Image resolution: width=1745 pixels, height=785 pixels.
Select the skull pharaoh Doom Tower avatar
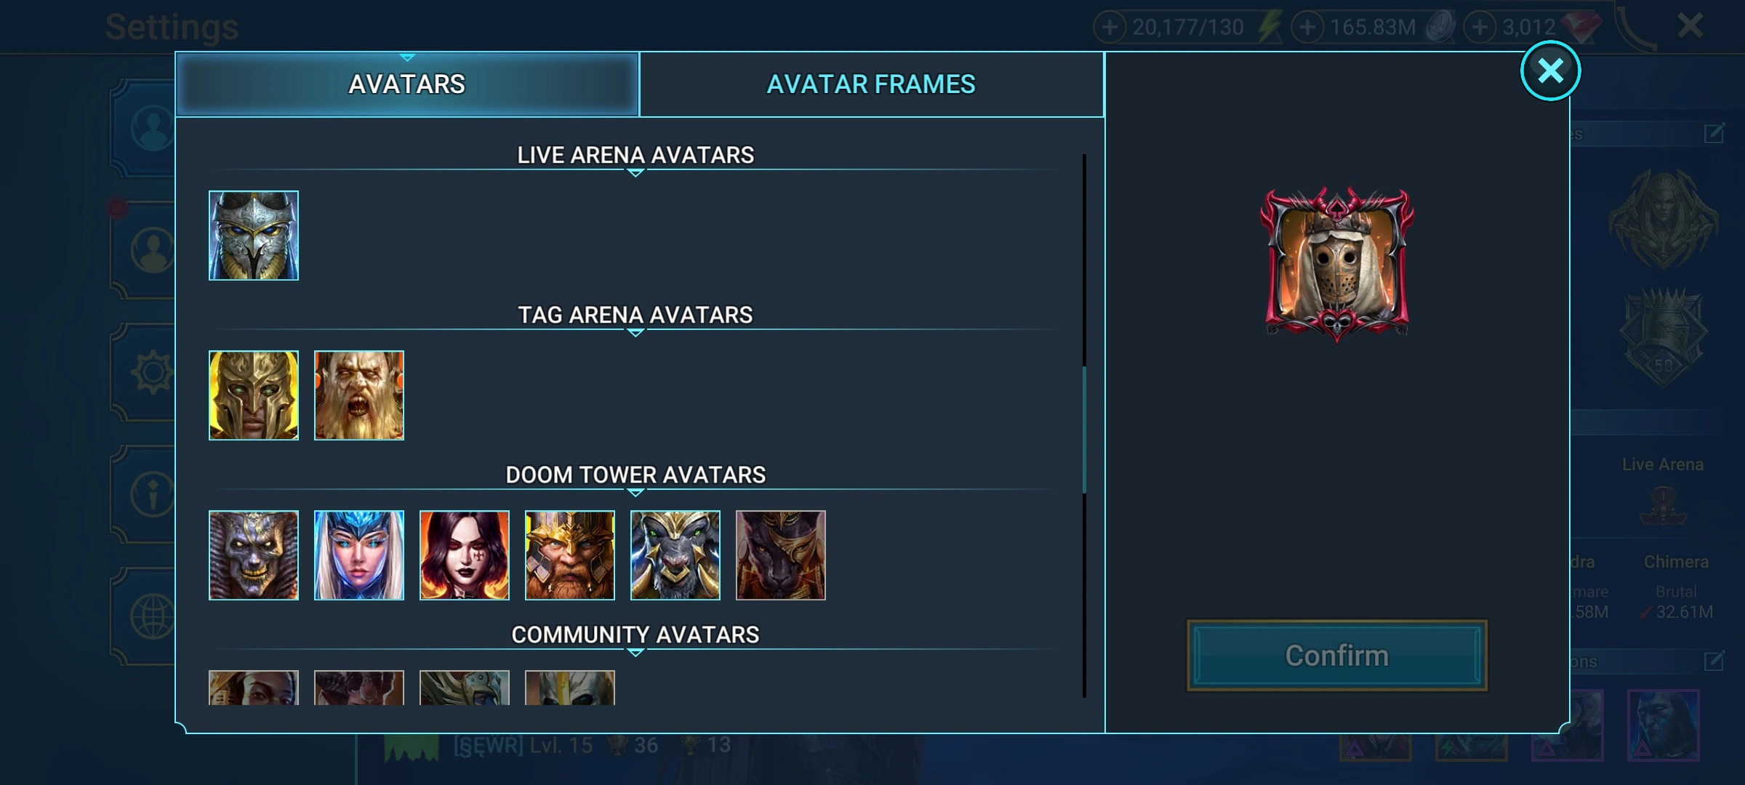[x=254, y=555]
